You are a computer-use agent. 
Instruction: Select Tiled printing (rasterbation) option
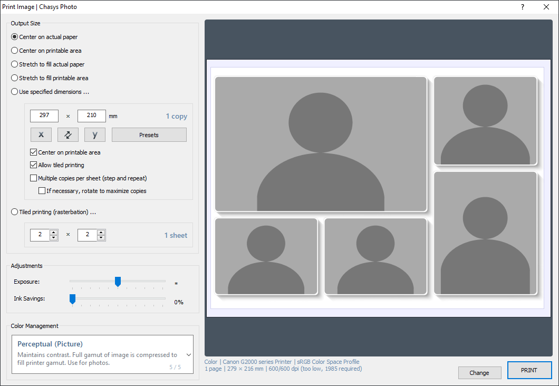15,212
